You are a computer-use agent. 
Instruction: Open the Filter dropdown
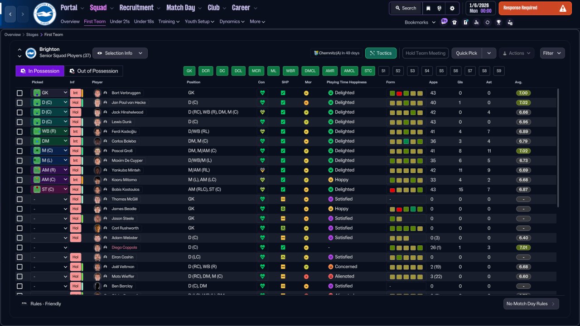coord(552,53)
